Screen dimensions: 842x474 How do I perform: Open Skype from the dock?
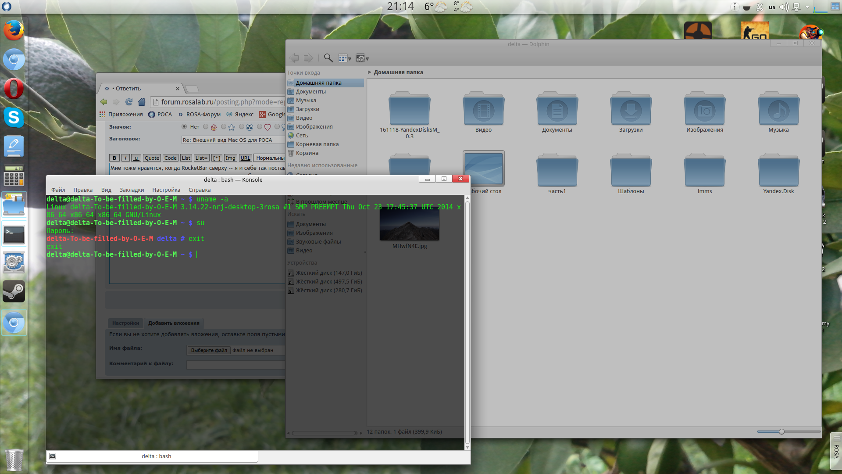pos(14,118)
